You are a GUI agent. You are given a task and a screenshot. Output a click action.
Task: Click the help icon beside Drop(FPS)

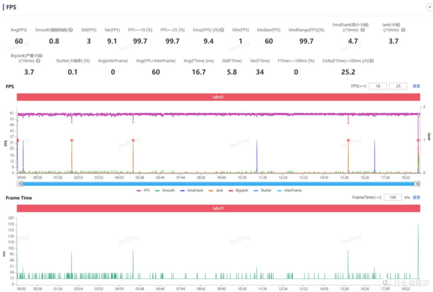pyautogui.click(x=222, y=30)
